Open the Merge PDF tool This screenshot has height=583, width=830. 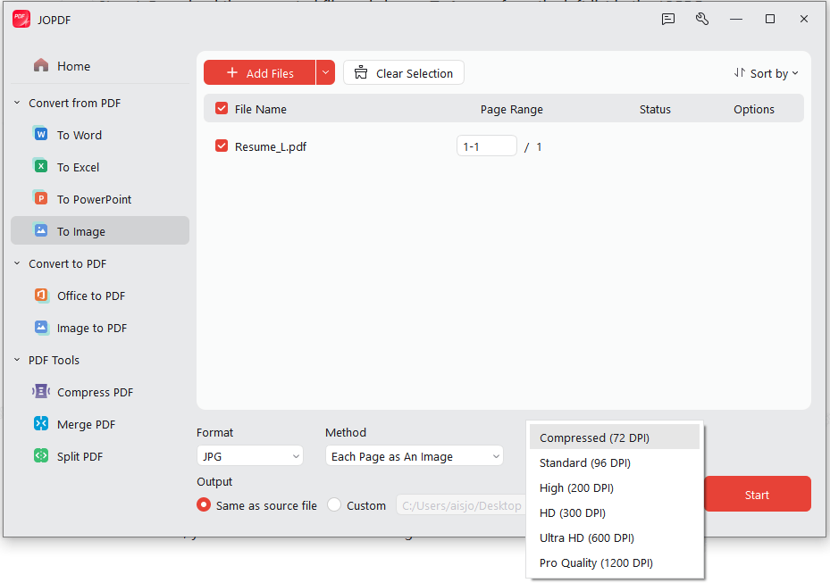click(x=100, y=424)
